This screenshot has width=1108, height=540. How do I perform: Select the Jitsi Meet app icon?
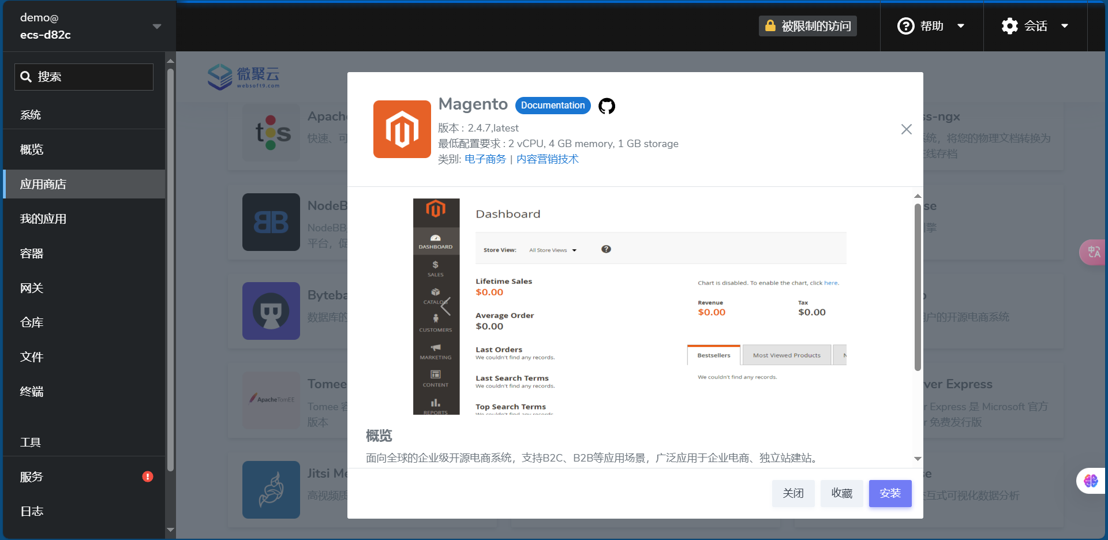(x=271, y=490)
